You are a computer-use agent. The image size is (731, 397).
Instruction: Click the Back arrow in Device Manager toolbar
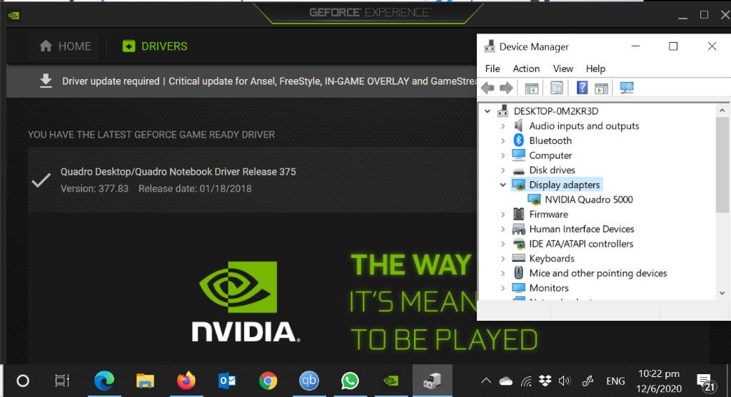tap(488, 88)
